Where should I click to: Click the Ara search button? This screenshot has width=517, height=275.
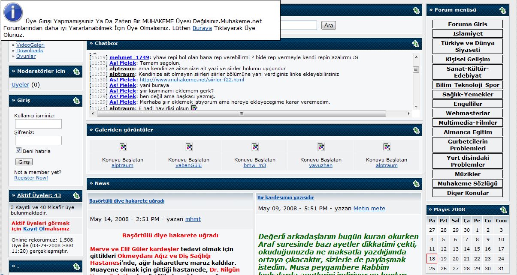[x=328, y=25]
